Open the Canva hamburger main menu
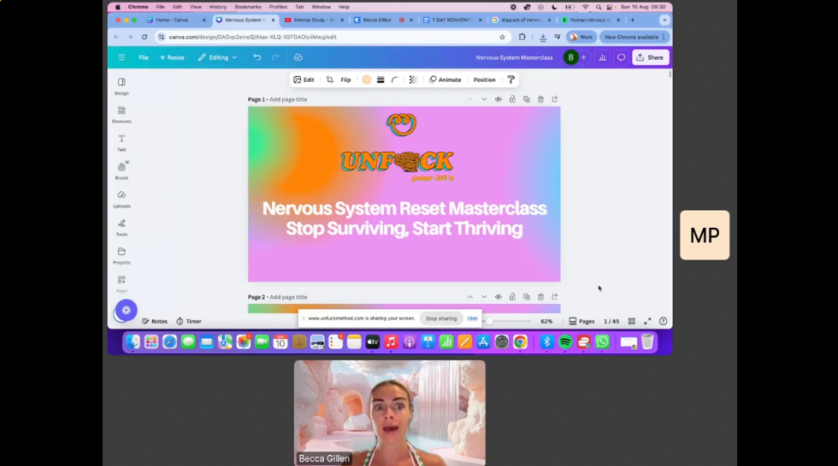This screenshot has height=466, width=838. [x=121, y=57]
